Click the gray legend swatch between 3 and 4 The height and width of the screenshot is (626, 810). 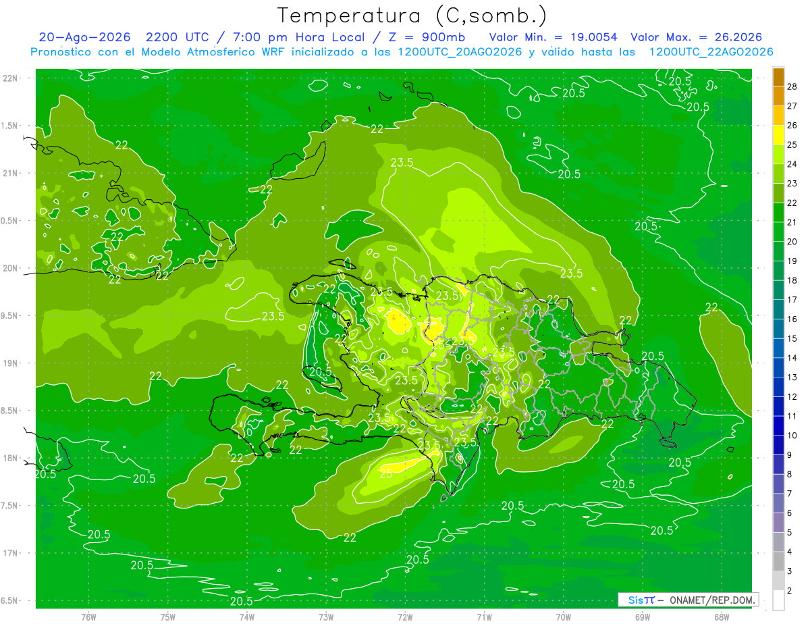coord(778,561)
